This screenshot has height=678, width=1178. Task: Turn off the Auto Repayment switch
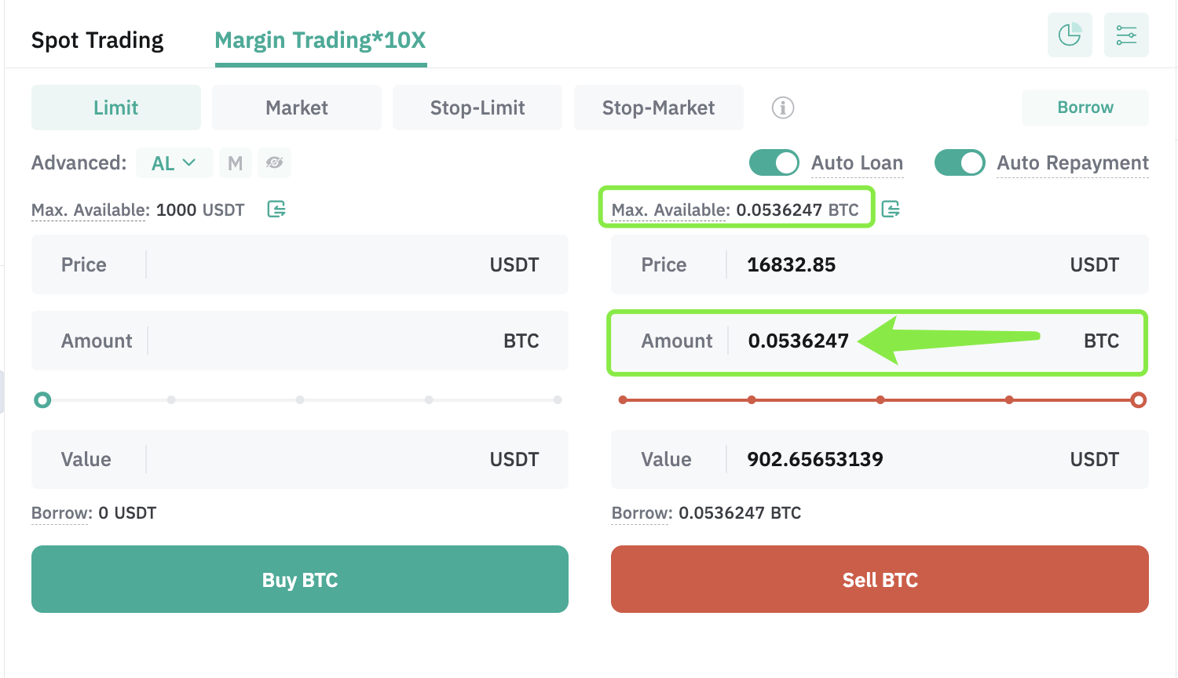click(960, 162)
